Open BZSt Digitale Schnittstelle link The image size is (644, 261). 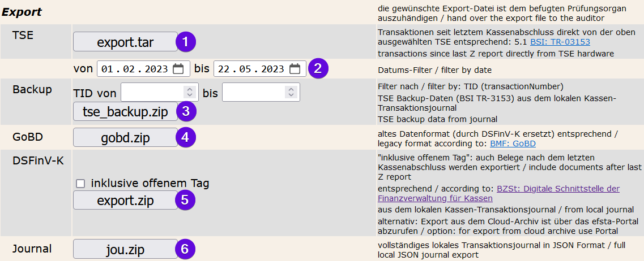[x=557, y=189]
